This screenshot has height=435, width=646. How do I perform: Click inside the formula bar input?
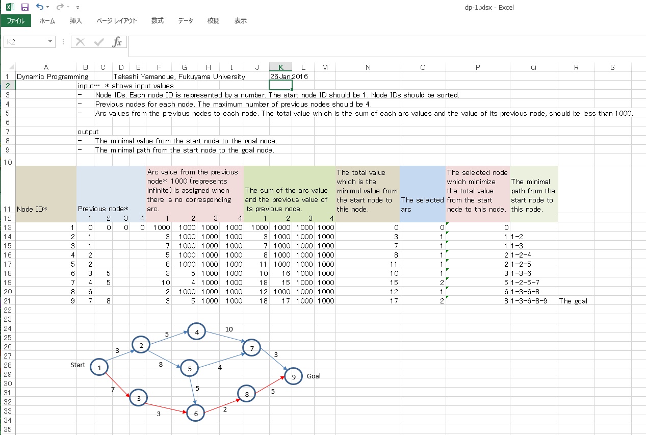tap(382, 46)
